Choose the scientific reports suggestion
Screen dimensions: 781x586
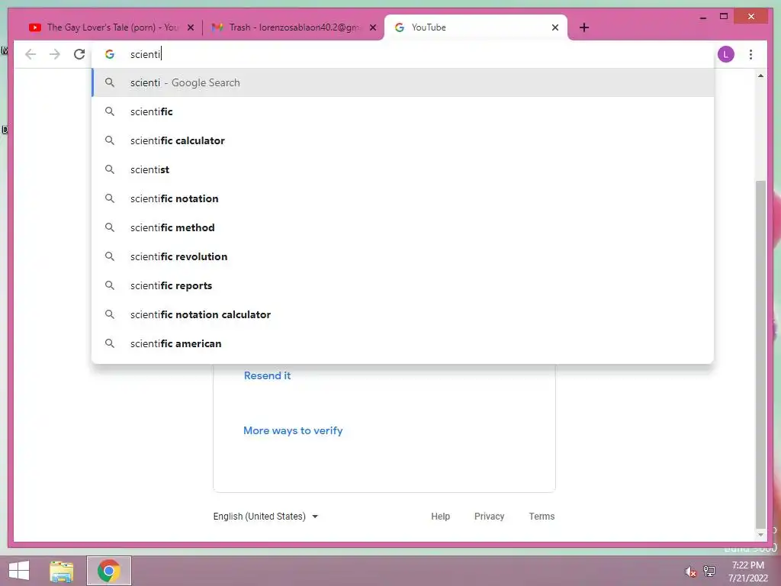click(403, 285)
